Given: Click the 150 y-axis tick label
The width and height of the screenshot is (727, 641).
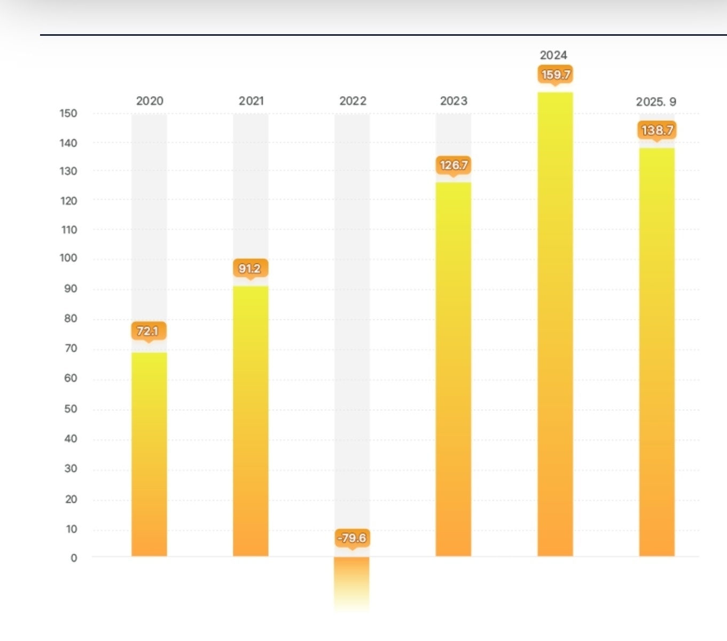Looking at the screenshot, I should tap(68, 113).
